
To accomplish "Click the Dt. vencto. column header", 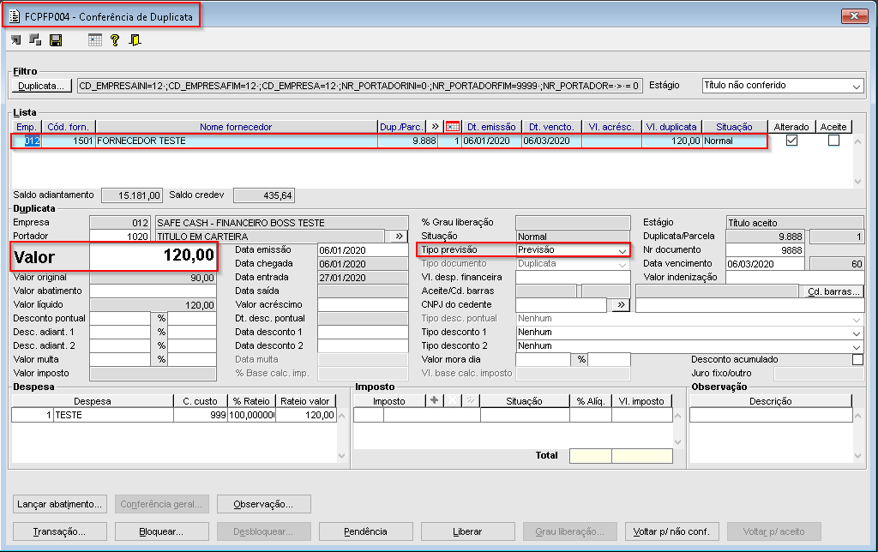I will (x=550, y=127).
